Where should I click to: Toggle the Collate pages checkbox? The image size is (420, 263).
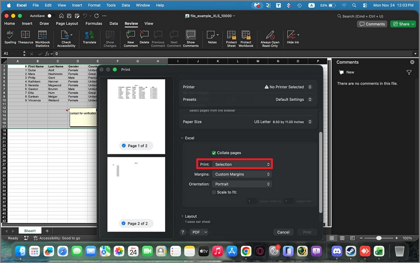click(x=214, y=153)
